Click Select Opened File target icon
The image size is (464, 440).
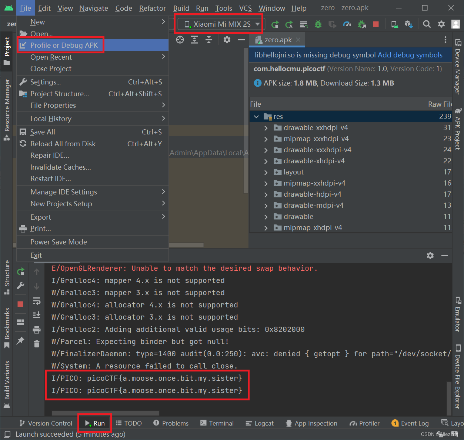coord(180,40)
